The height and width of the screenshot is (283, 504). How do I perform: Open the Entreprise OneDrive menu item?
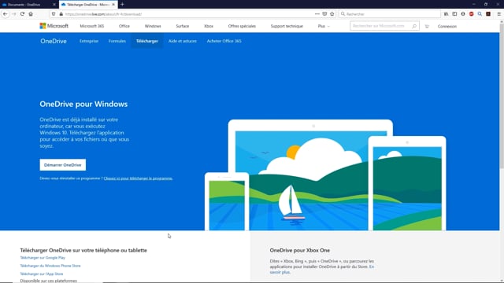[x=89, y=41]
